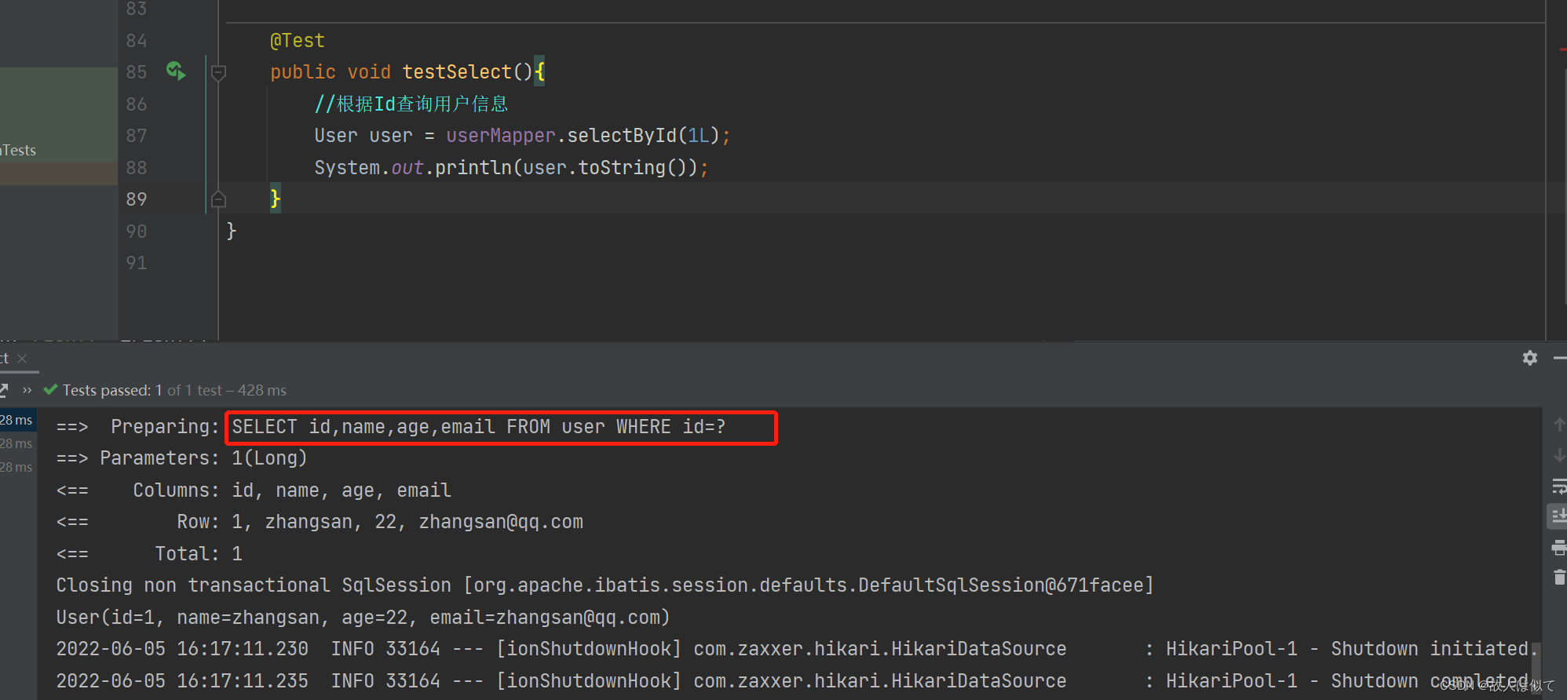
Task: Click 'Closing non transactional SqlSession' line
Action: 605,585
